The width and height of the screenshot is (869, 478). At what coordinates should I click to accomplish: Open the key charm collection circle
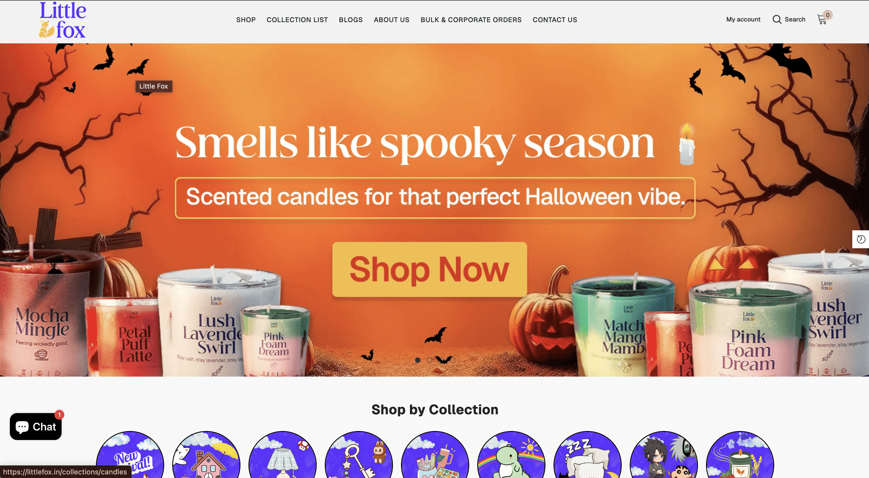click(x=359, y=454)
